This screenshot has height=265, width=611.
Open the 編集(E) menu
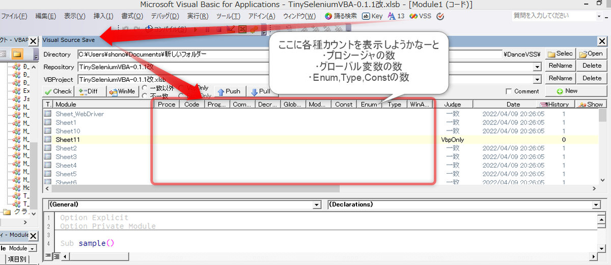(46, 16)
